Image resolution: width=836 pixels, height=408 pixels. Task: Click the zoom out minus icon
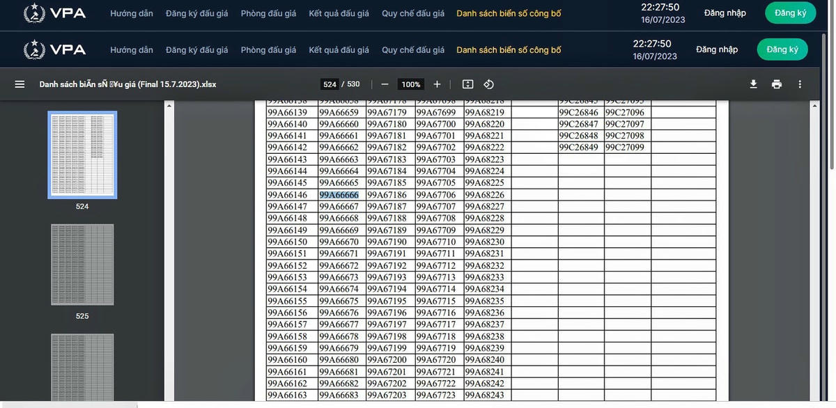[x=385, y=84]
